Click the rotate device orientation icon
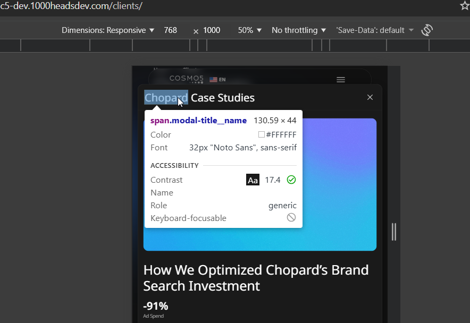 426,30
